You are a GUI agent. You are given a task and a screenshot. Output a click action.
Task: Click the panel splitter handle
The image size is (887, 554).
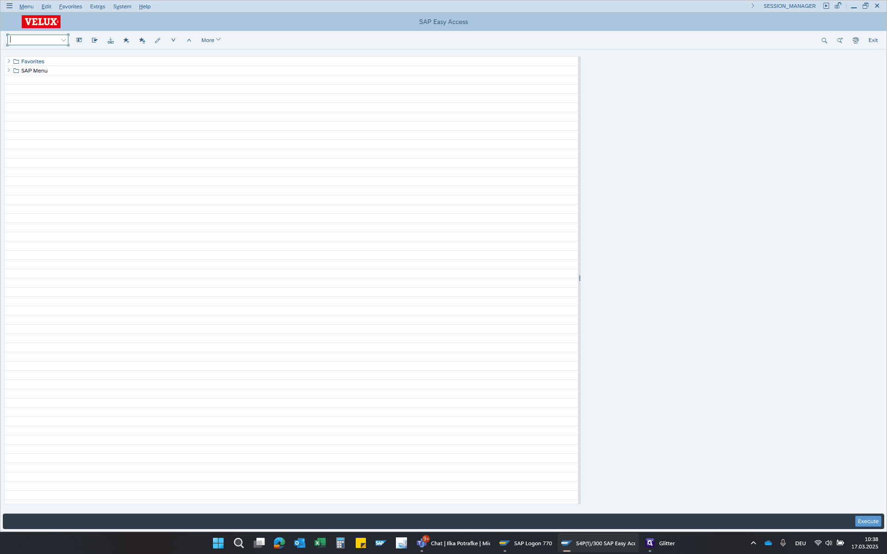coord(579,278)
